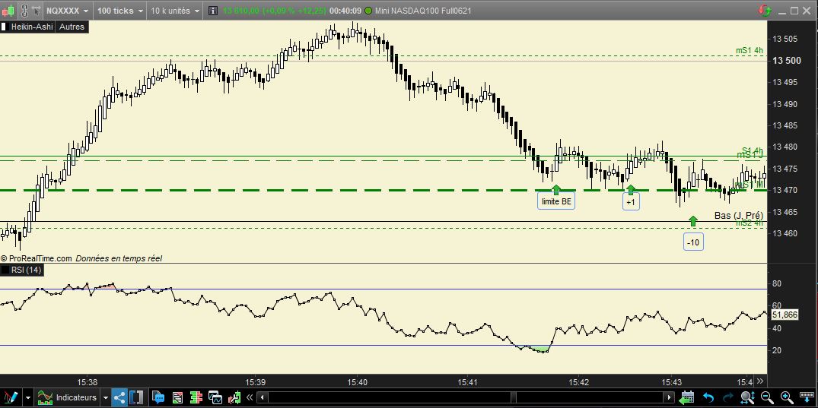
Task: Click the 15:40 time axis label
Action: 358,382
